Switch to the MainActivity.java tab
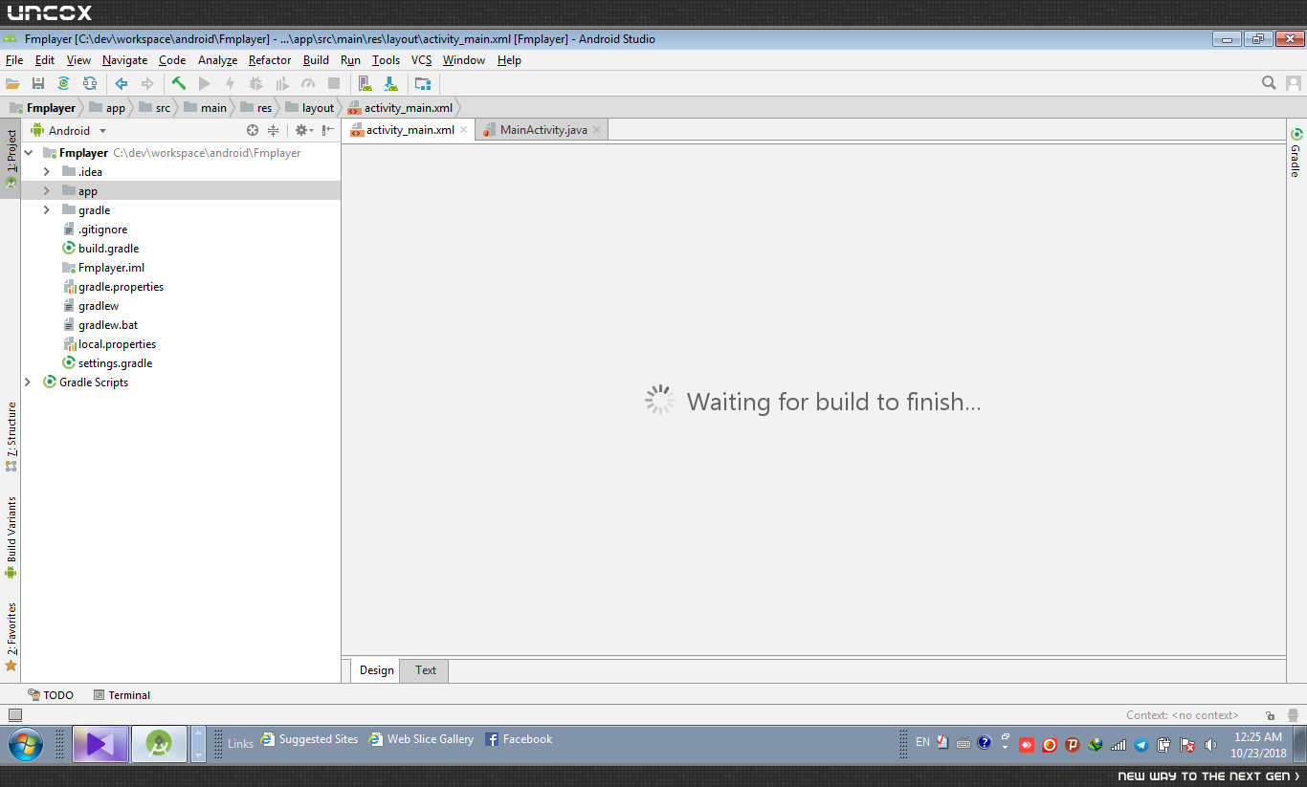This screenshot has height=787, width=1307. click(543, 130)
